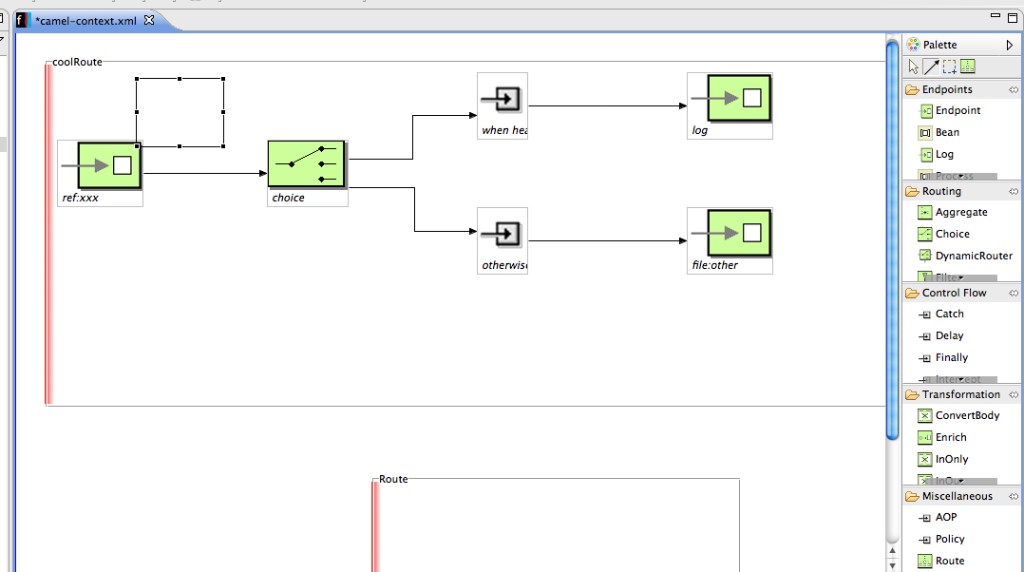Pin the Transformation palette drawer
Viewport: 1024px width, 572px height.
click(1013, 394)
